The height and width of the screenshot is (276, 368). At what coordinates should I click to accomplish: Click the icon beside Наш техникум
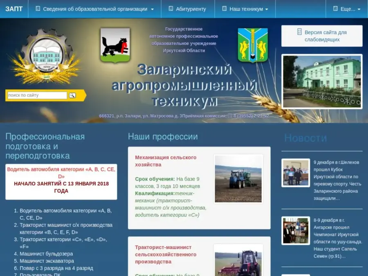pos(224,9)
